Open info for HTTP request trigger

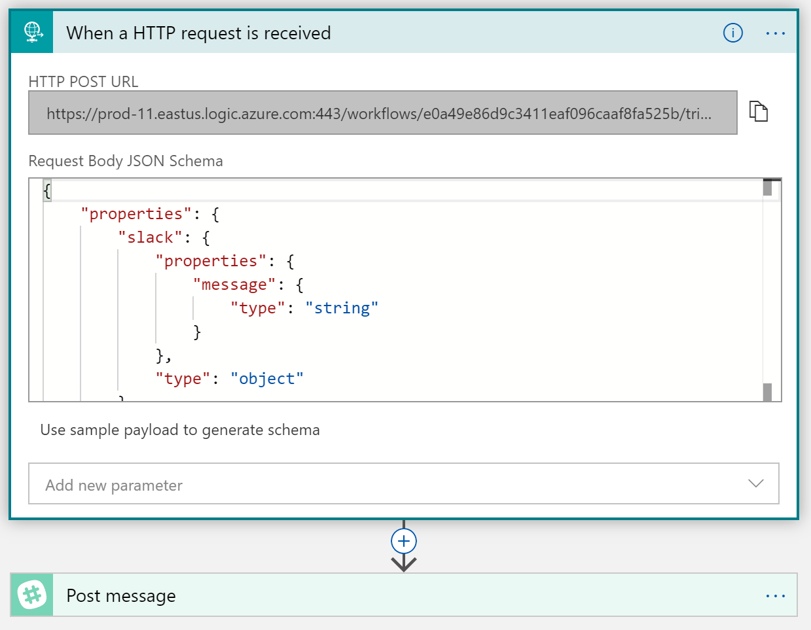pos(732,33)
